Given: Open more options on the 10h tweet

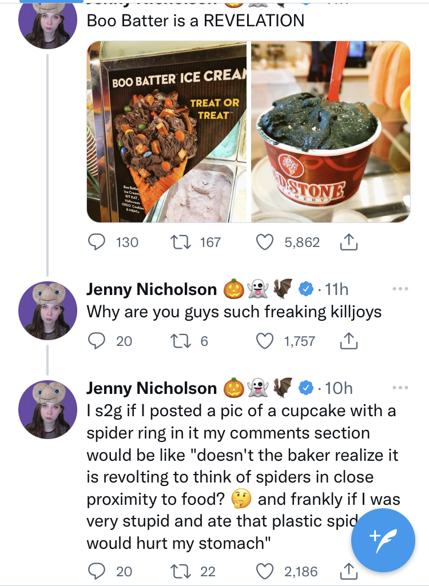Looking at the screenshot, I should click(x=400, y=388).
